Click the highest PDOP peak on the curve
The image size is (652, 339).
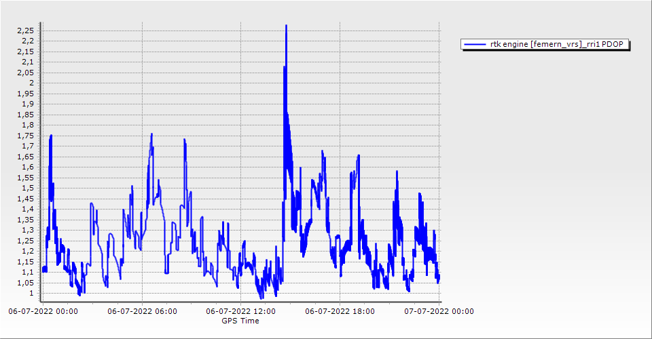coord(286,26)
